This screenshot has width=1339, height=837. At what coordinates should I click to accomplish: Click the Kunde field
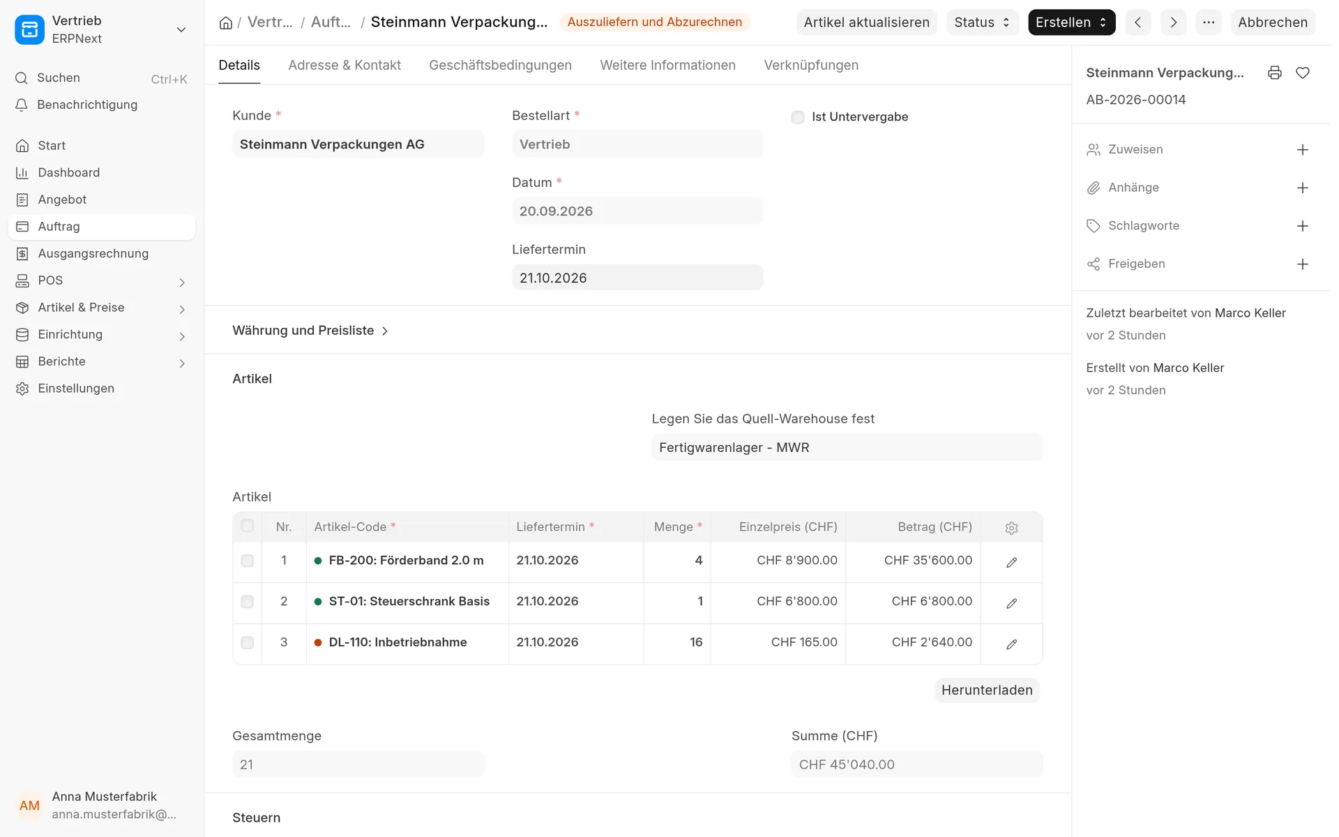358,144
